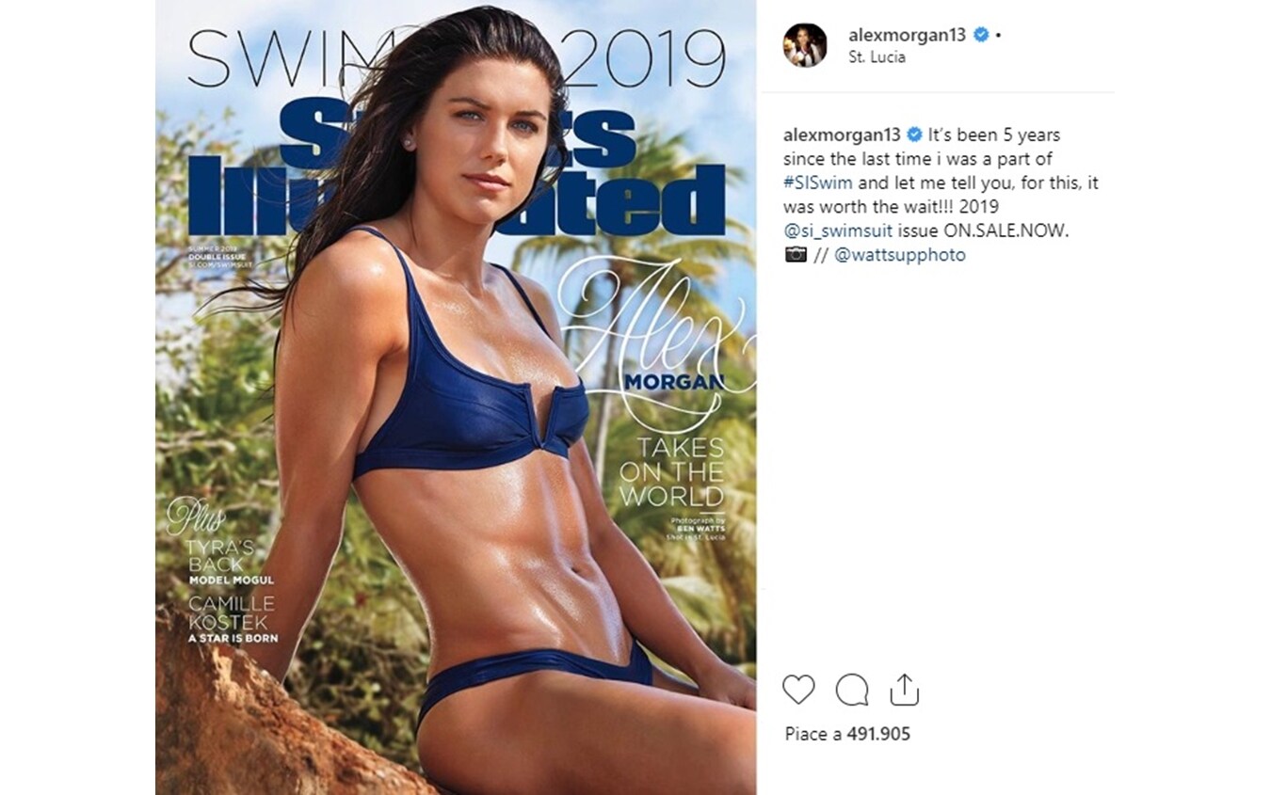Image resolution: width=1271 pixels, height=795 pixels.
Task: Click the camera emoji in the caption
Action: pyautogui.click(x=796, y=254)
